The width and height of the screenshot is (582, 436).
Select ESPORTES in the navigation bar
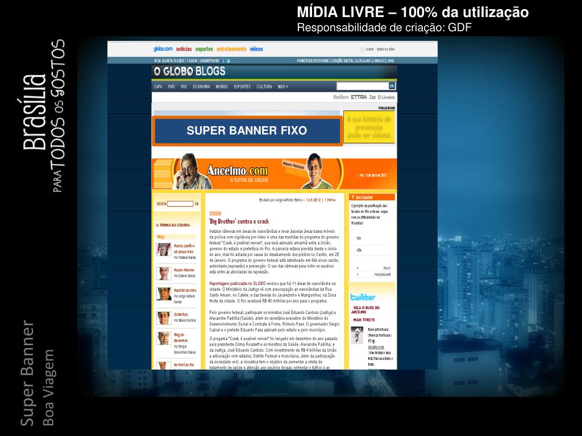[242, 86]
